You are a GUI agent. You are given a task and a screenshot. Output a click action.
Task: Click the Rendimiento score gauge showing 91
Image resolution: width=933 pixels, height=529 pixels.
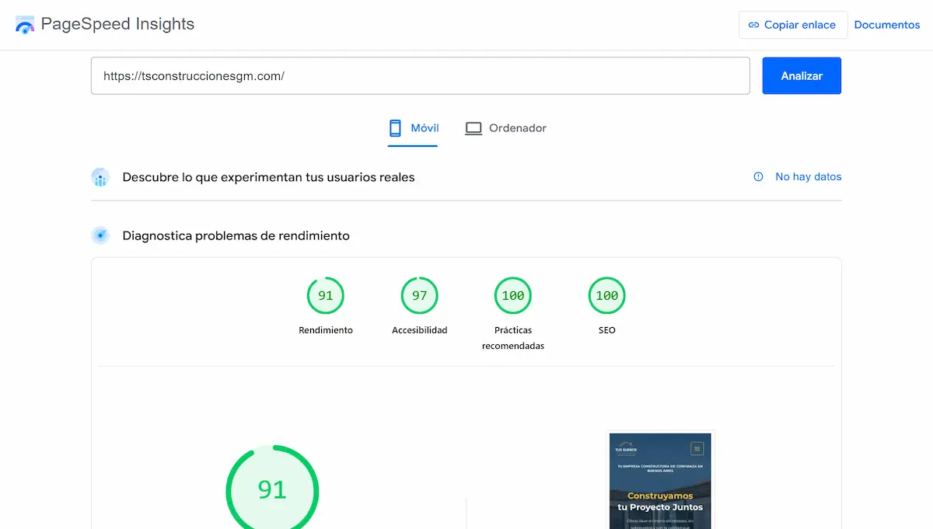326,295
